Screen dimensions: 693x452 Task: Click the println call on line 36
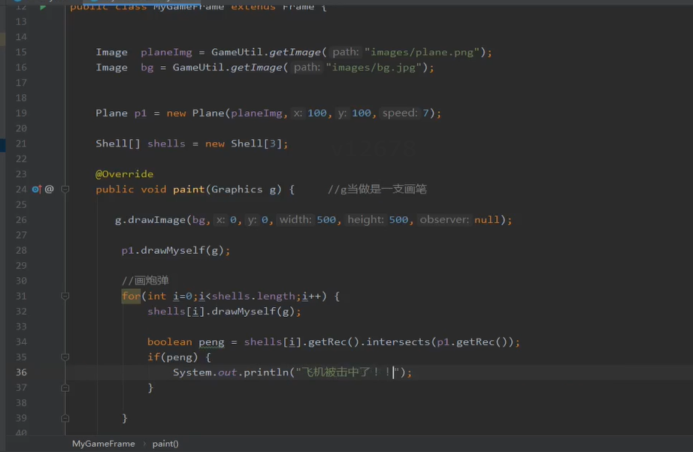(x=266, y=372)
